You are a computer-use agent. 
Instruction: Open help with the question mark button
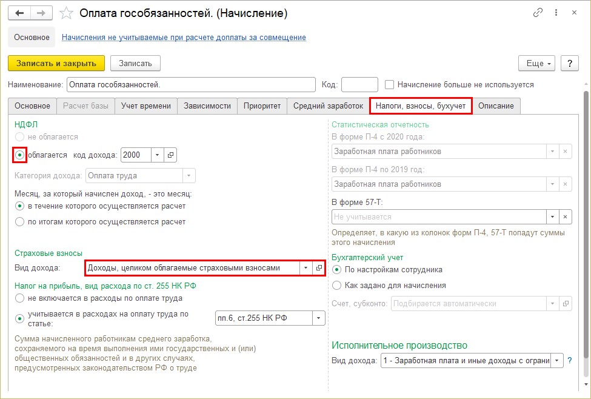tap(570, 63)
